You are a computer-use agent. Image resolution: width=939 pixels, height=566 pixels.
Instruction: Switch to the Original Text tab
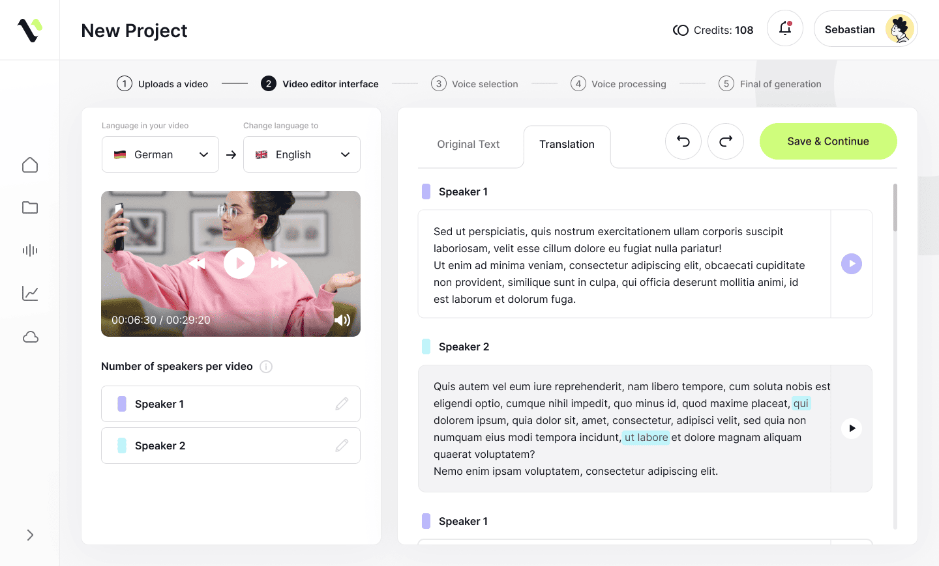pyautogui.click(x=468, y=144)
